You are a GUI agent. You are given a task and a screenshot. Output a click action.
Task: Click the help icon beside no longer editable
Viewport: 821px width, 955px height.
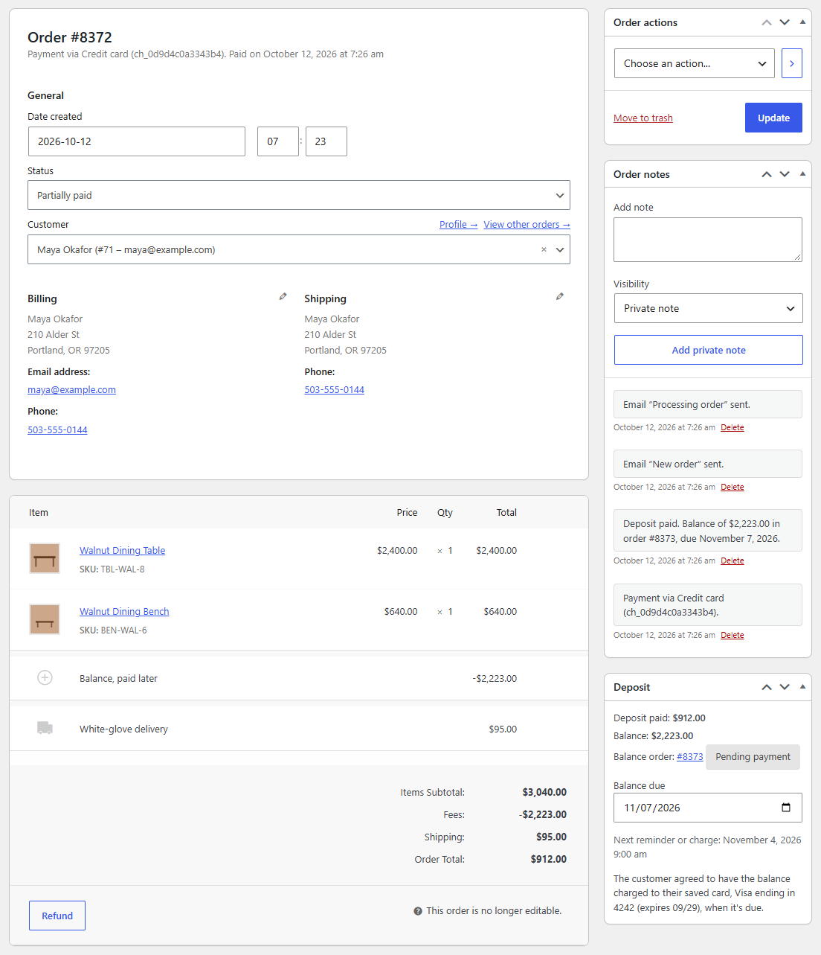tap(418, 911)
